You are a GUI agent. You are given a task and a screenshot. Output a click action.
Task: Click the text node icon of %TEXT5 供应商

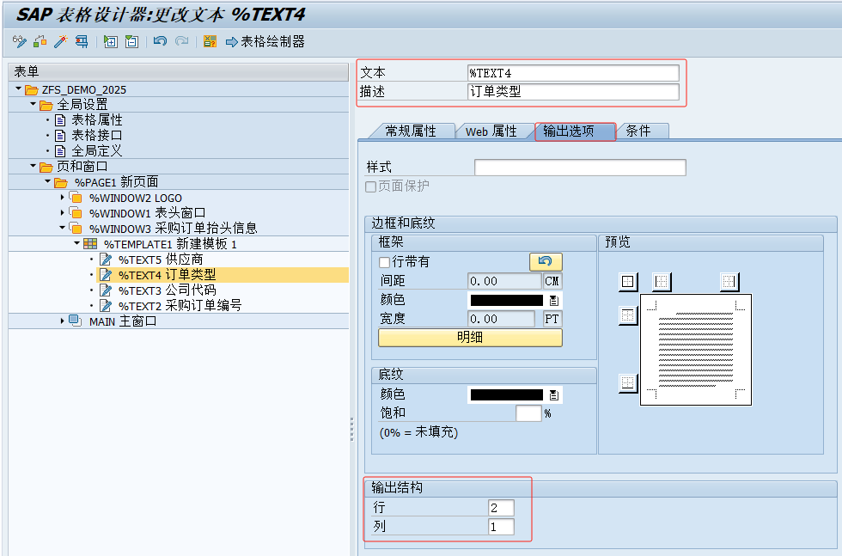(106, 260)
